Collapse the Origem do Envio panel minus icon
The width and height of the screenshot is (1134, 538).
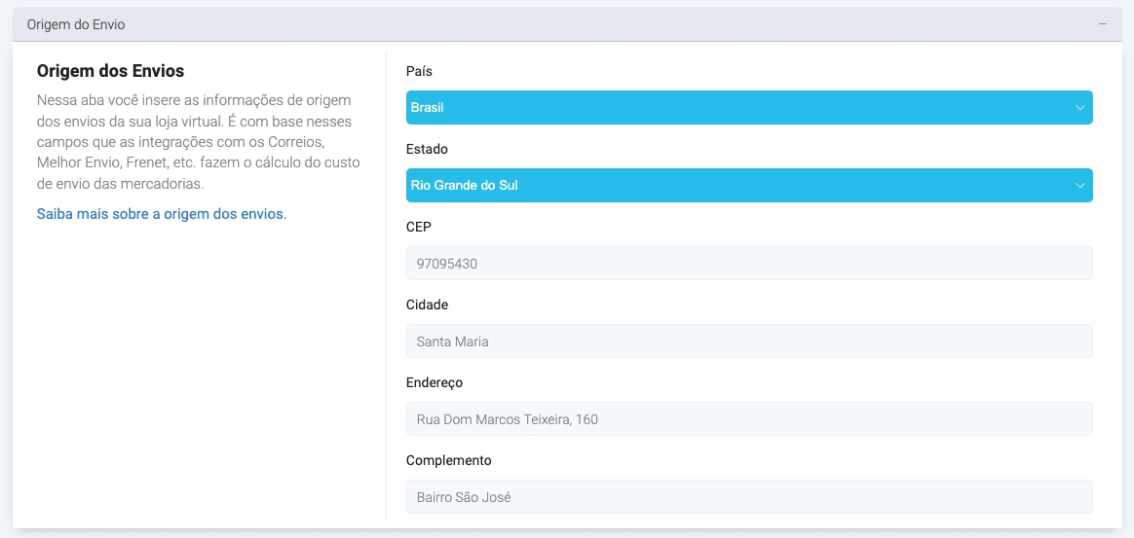click(x=1103, y=24)
